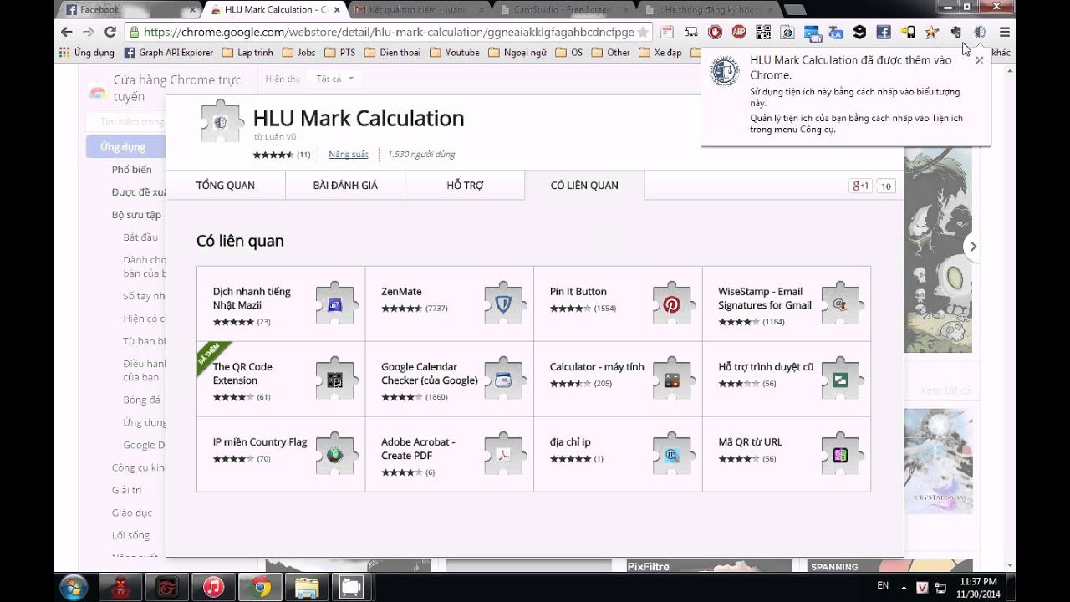
Task: Open the send-to-phone extension icon
Action: (908, 32)
